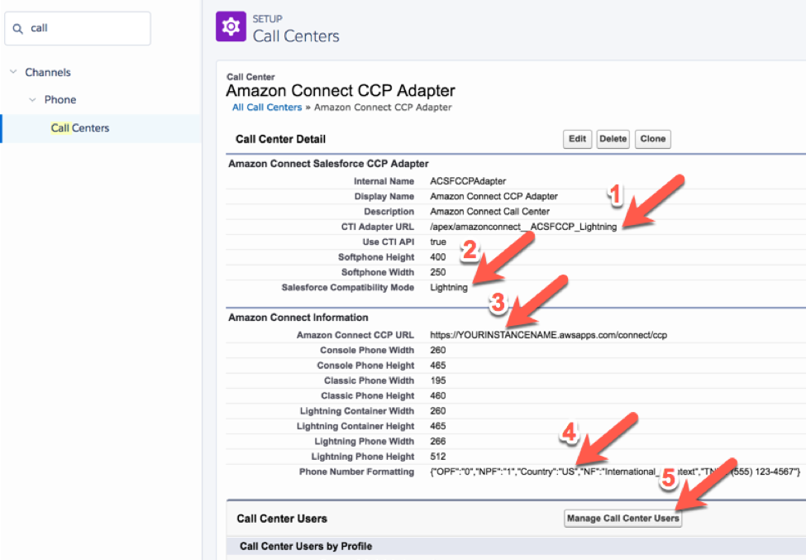The height and width of the screenshot is (560, 806).
Task: Click the Amazon Connect CCP URL label
Action: click(355, 335)
